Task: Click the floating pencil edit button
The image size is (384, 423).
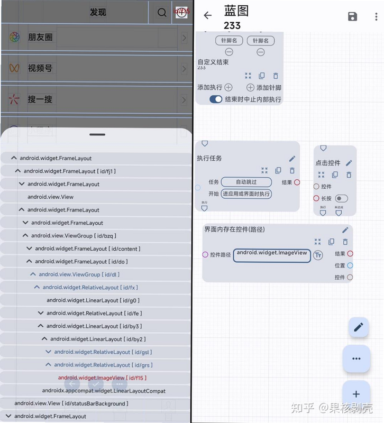Action: 359,327
